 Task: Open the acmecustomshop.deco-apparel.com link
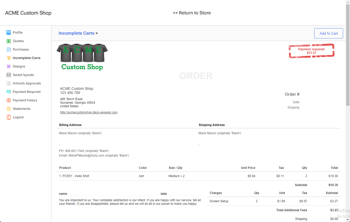(89, 112)
